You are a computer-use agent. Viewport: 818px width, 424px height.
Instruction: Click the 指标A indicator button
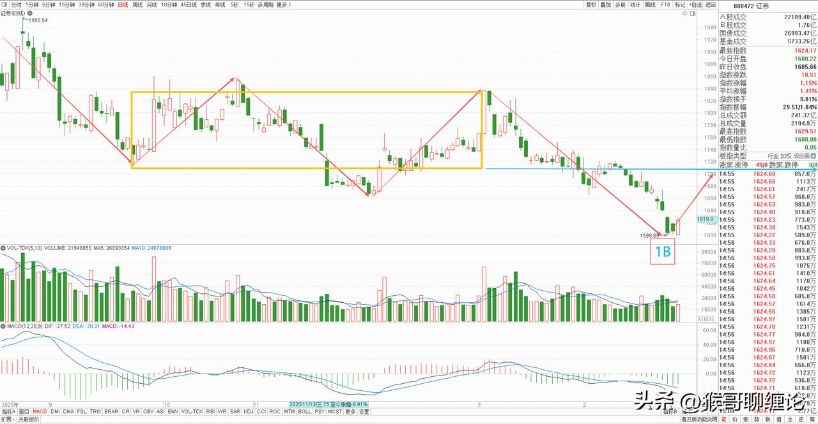pyautogui.click(x=8, y=412)
